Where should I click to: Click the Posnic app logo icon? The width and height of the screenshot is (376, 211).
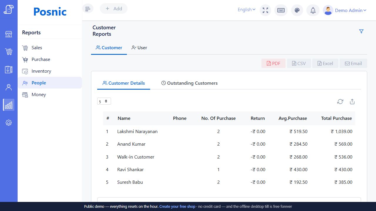[x=9, y=9]
